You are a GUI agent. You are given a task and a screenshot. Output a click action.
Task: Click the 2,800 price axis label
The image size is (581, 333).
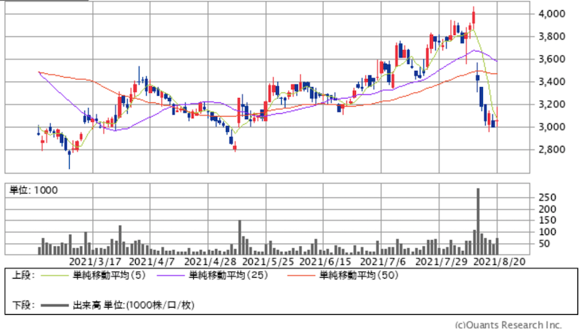(552, 149)
